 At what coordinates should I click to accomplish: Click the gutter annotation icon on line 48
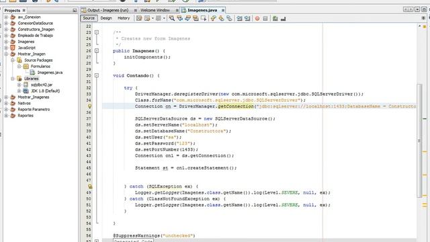point(89,186)
